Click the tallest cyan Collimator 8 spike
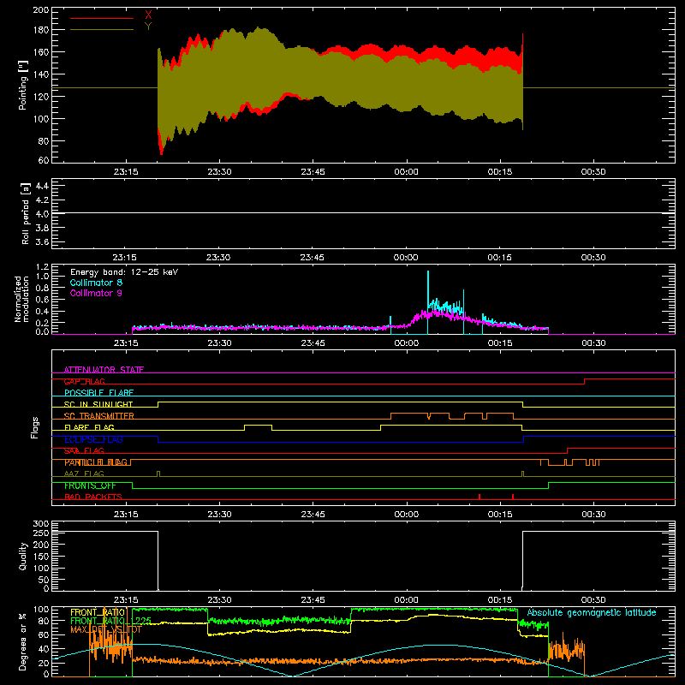The image size is (685, 685). pyautogui.click(x=427, y=301)
